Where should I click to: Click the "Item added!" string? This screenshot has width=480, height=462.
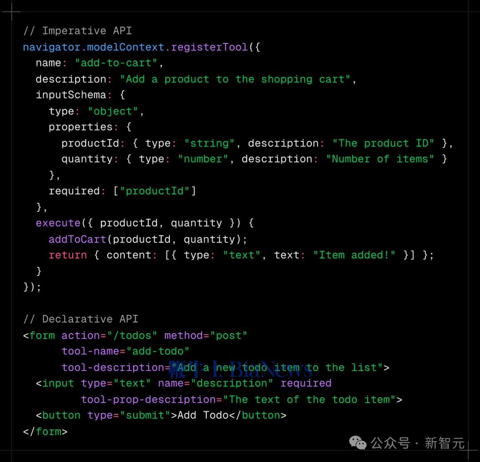point(354,255)
